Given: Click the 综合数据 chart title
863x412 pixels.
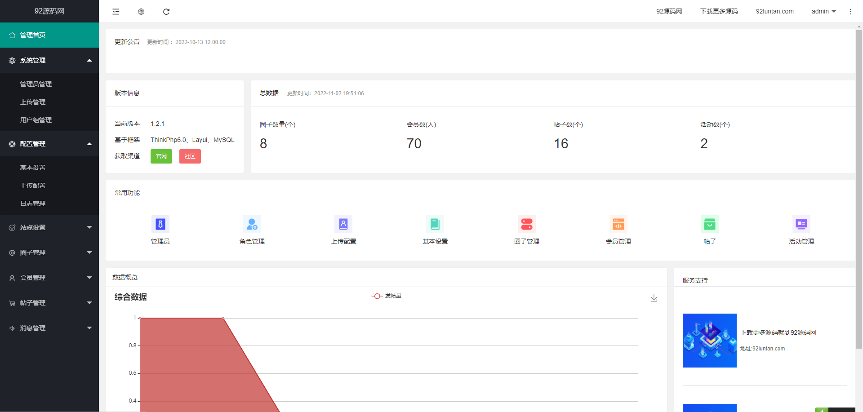Looking at the screenshot, I should [131, 297].
